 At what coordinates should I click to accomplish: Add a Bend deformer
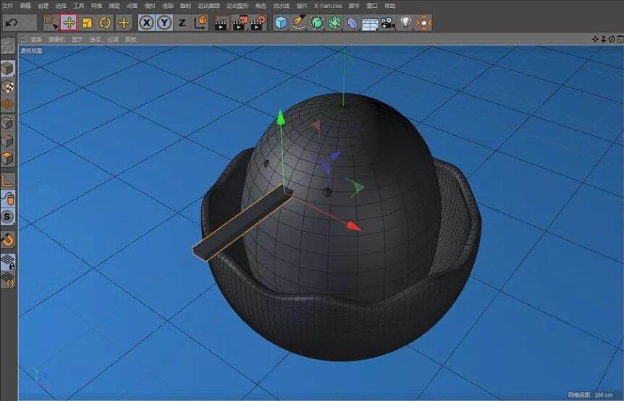point(353,22)
